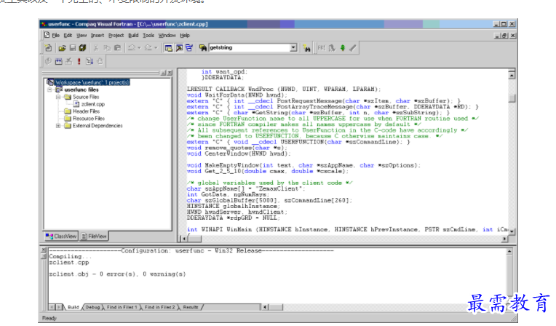Collapse the Source Files folder node
Screen dimensions: 556x326
click(57, 97)
